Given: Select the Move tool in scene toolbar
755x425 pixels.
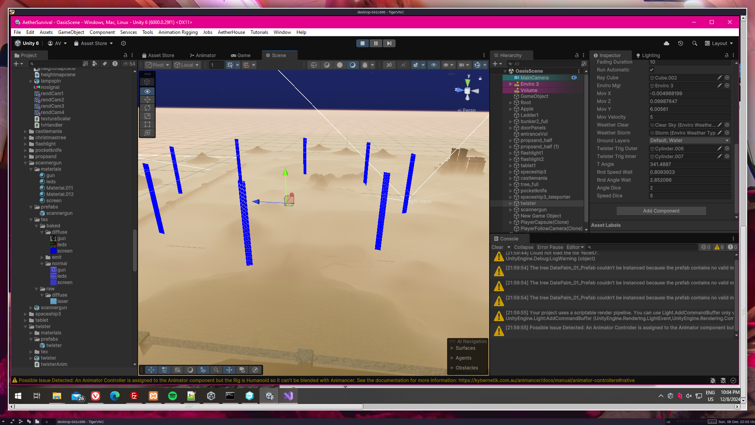Looking at the screenshot, I should coord(147,100).
